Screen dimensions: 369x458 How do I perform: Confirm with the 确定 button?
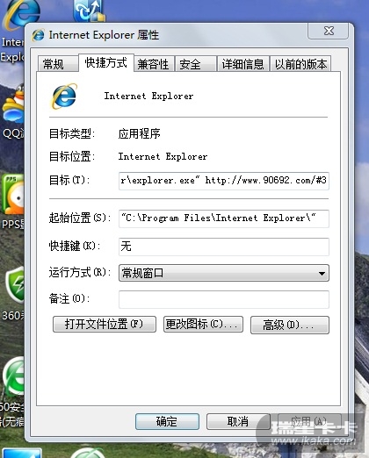(167, 421)
